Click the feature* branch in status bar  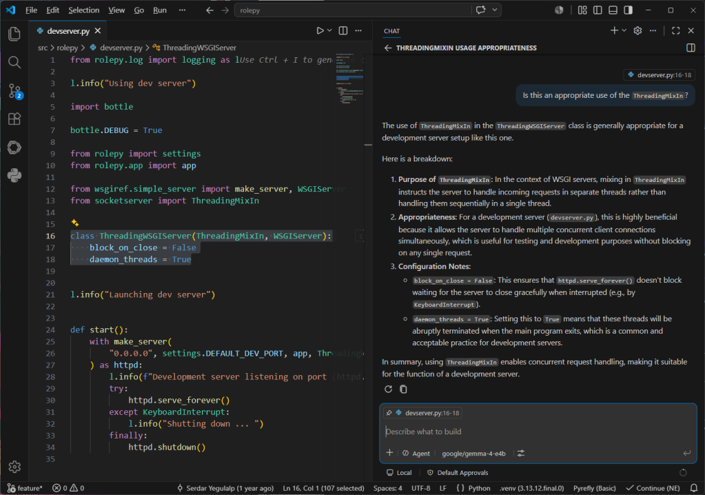point(25,488)
